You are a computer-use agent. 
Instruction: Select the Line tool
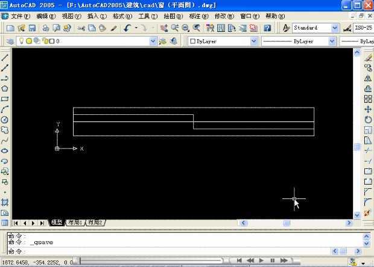click(x=5, y=57)
